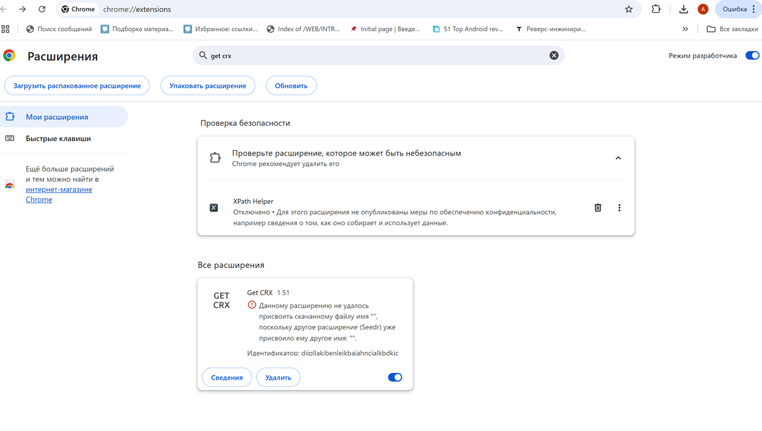762x431 pixels.
Task: Open bookmark Index of /WEB/INTR...
Action: point(303,29)
